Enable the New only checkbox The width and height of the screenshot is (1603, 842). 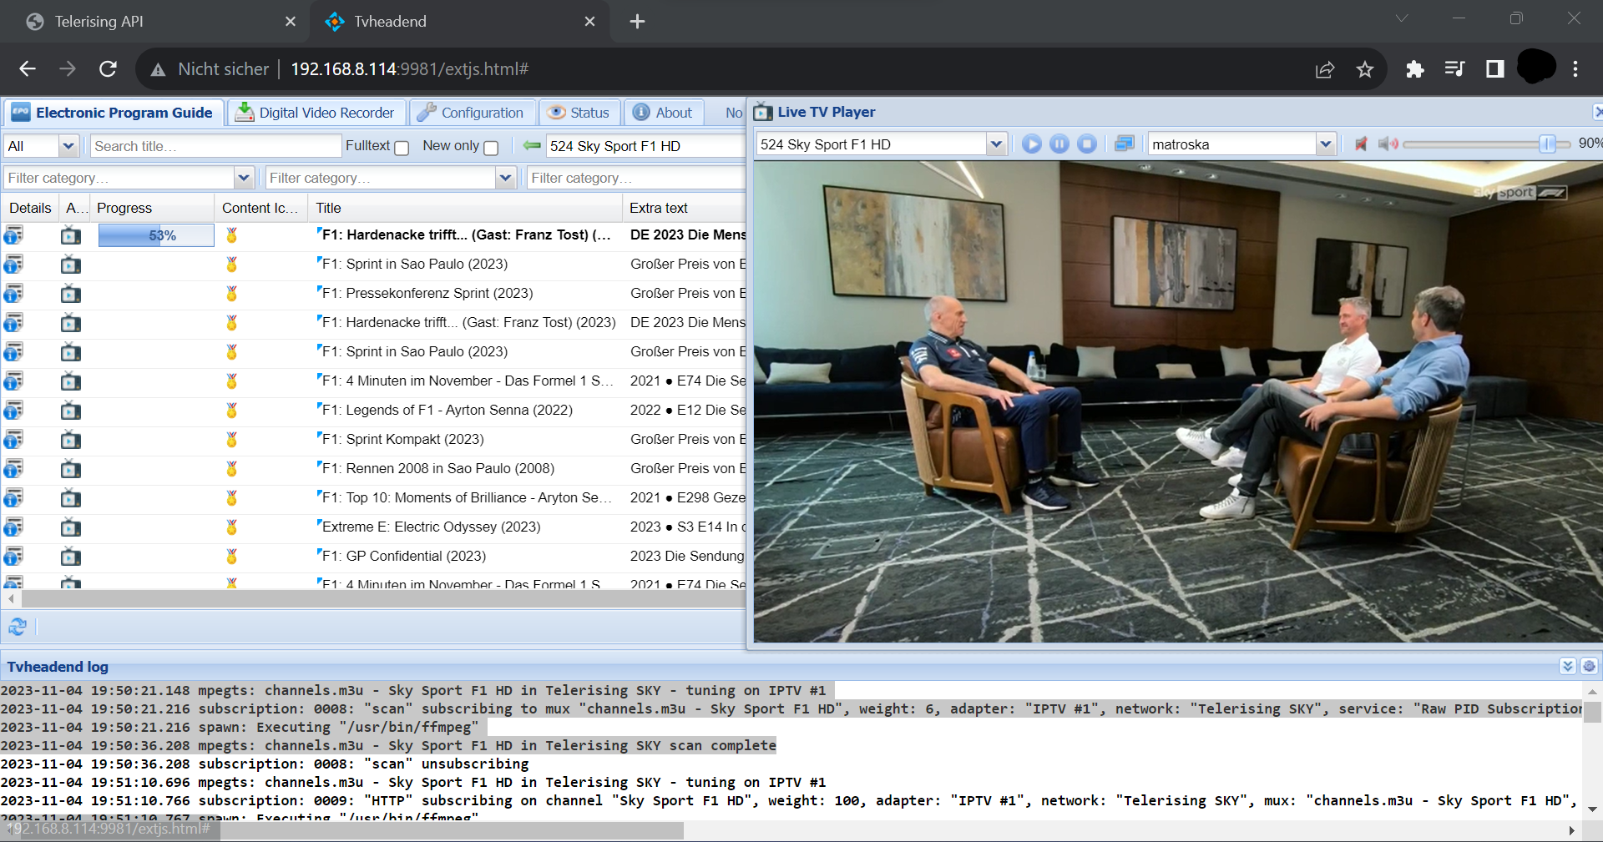coord(491,148)
